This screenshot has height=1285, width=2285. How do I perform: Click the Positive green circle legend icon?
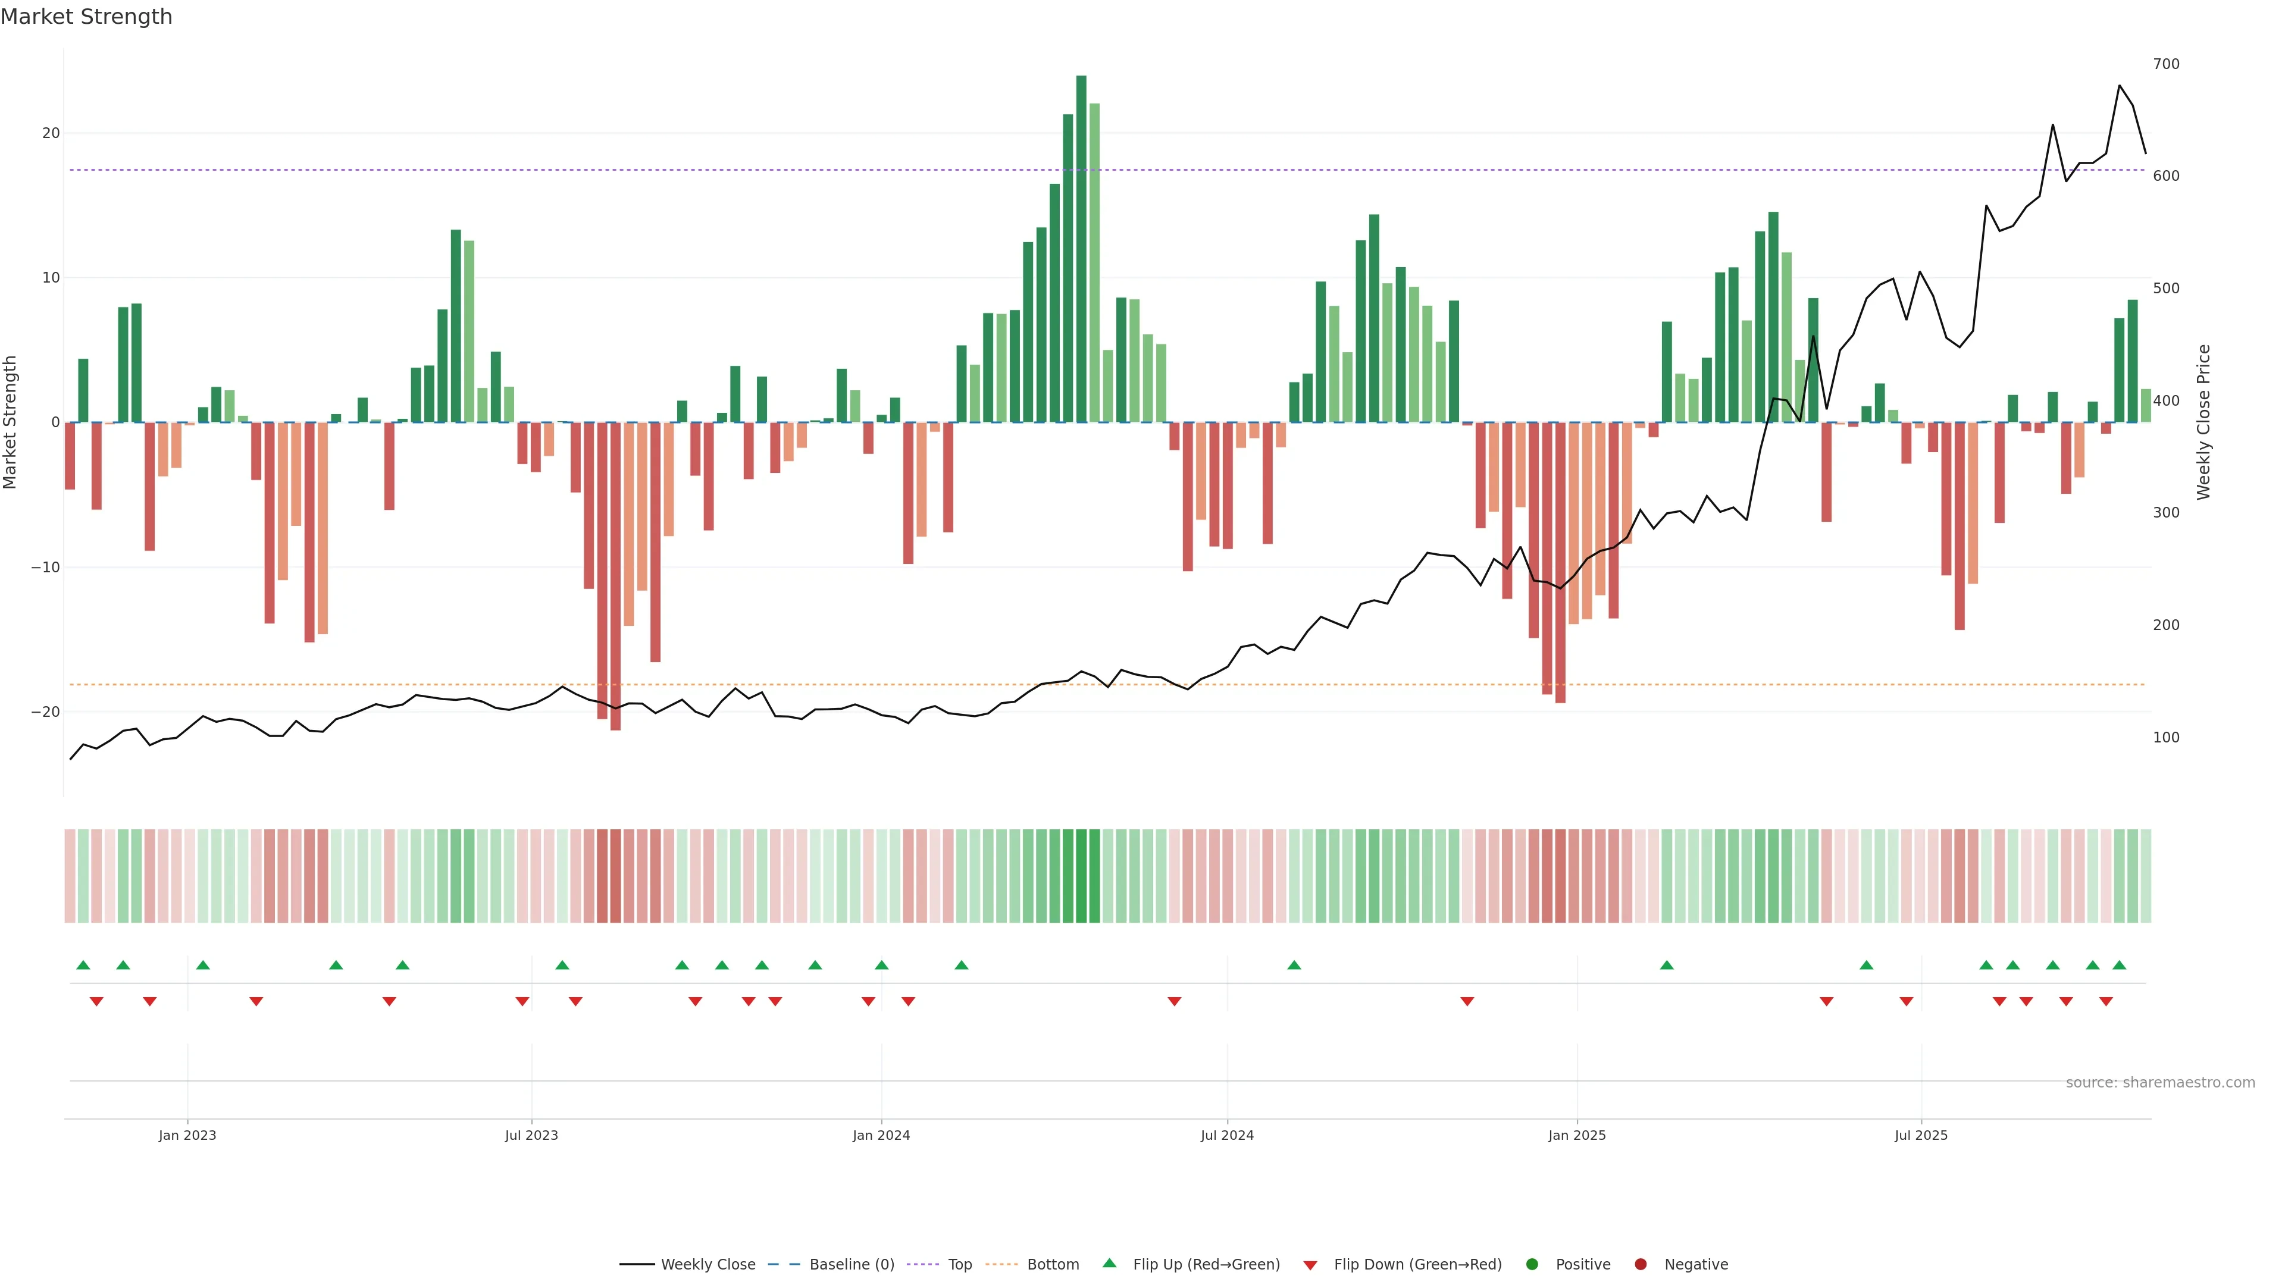pyautogui.click(x=1532, y=1265)
